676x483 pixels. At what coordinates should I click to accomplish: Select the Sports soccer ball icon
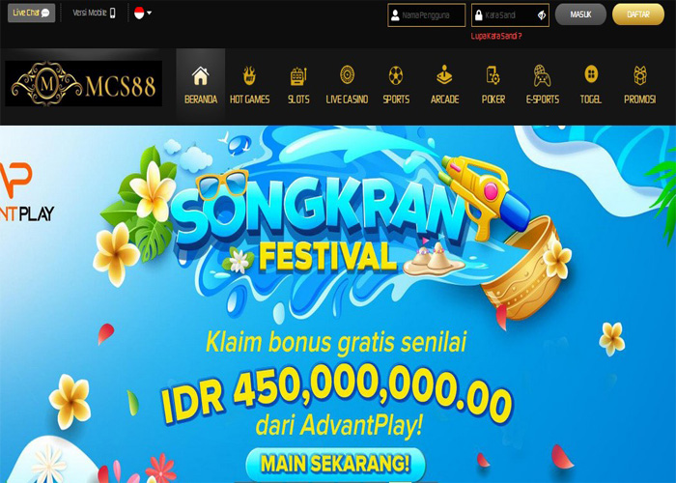(396, 75)
